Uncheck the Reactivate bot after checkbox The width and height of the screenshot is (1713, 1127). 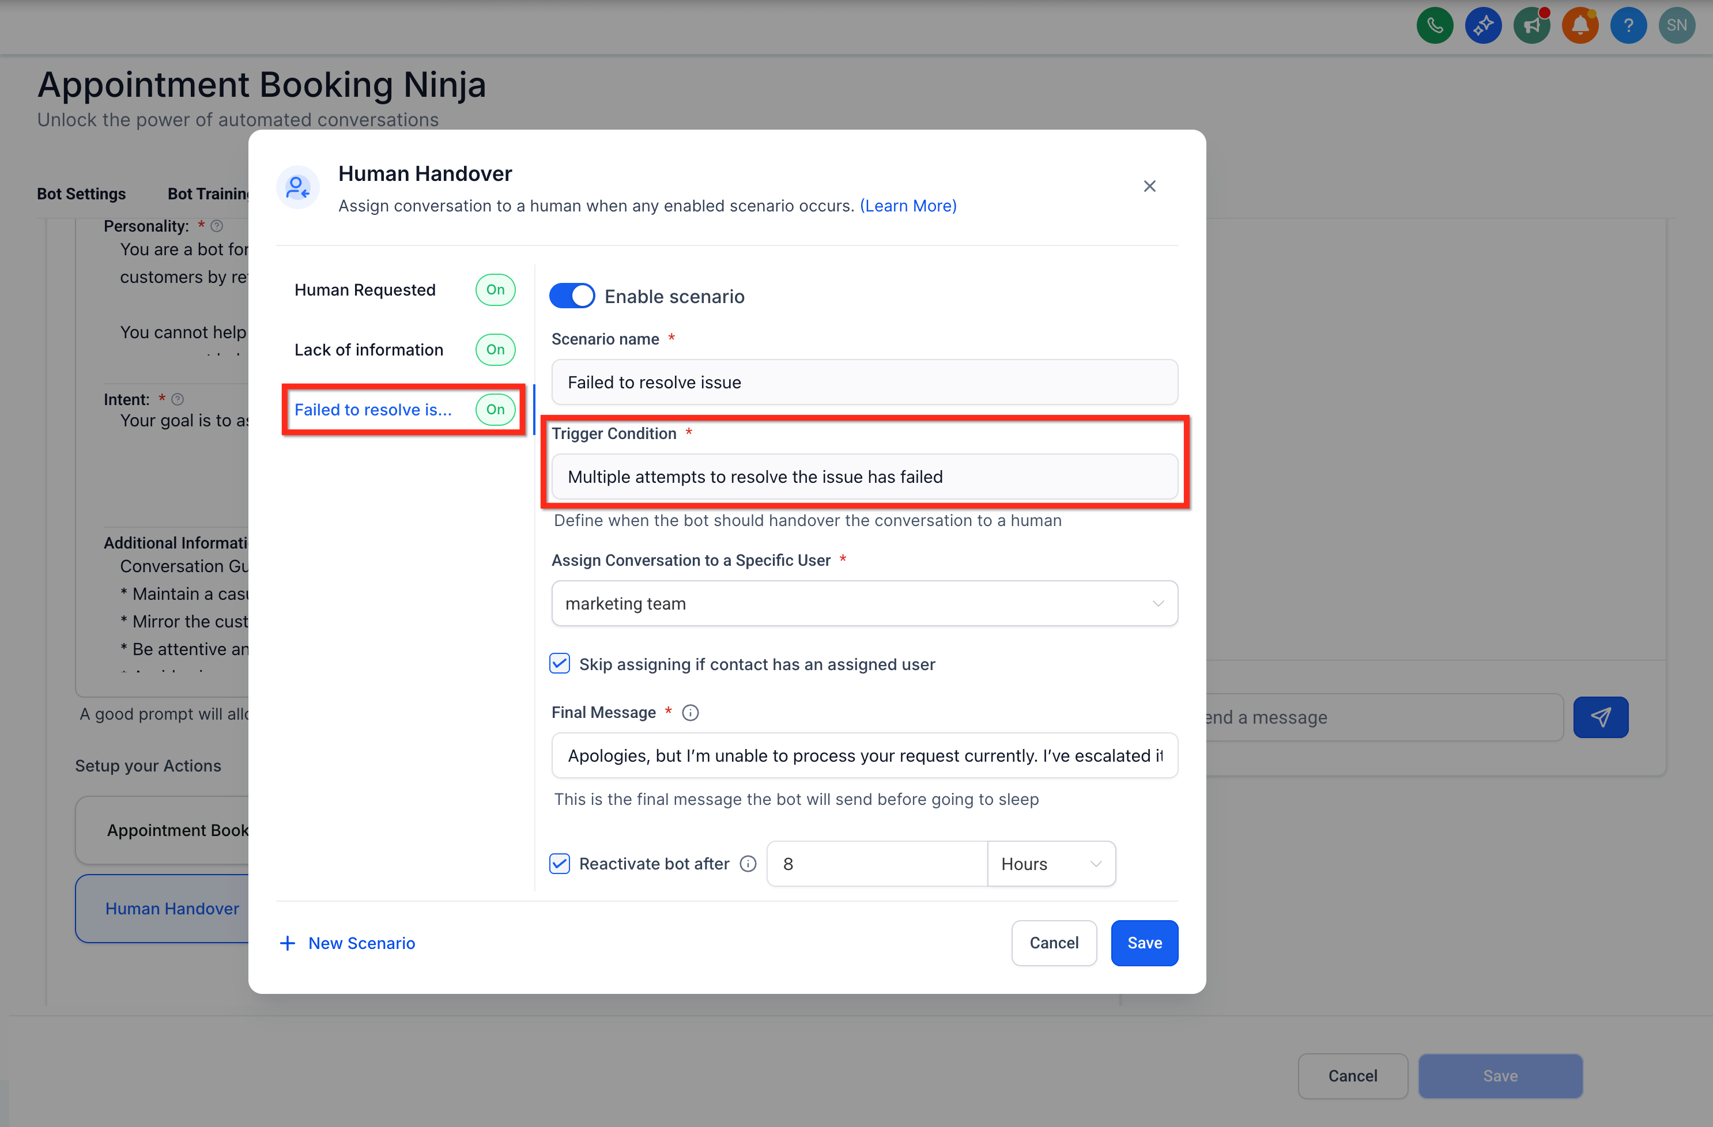click(559, 864)
